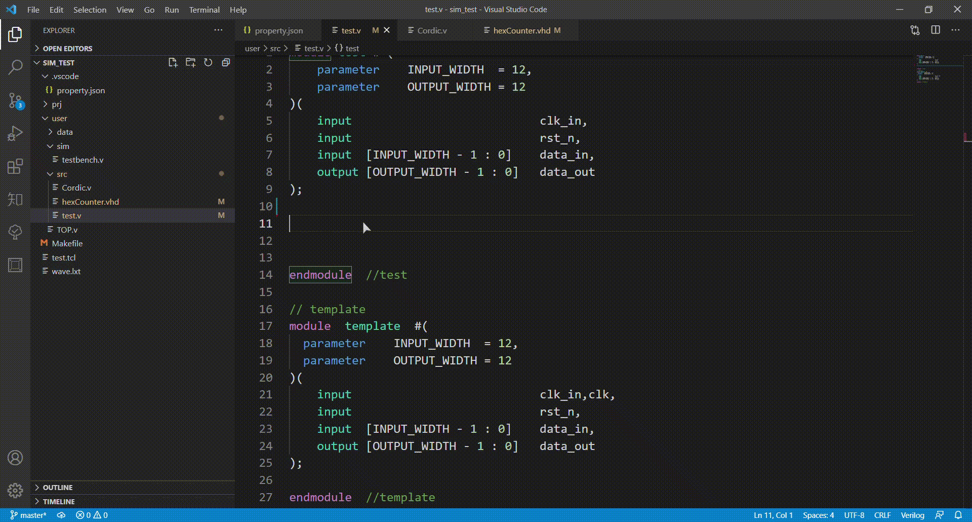Open the Run and Debug view
The image size is (972, 522).
point(15,133)
